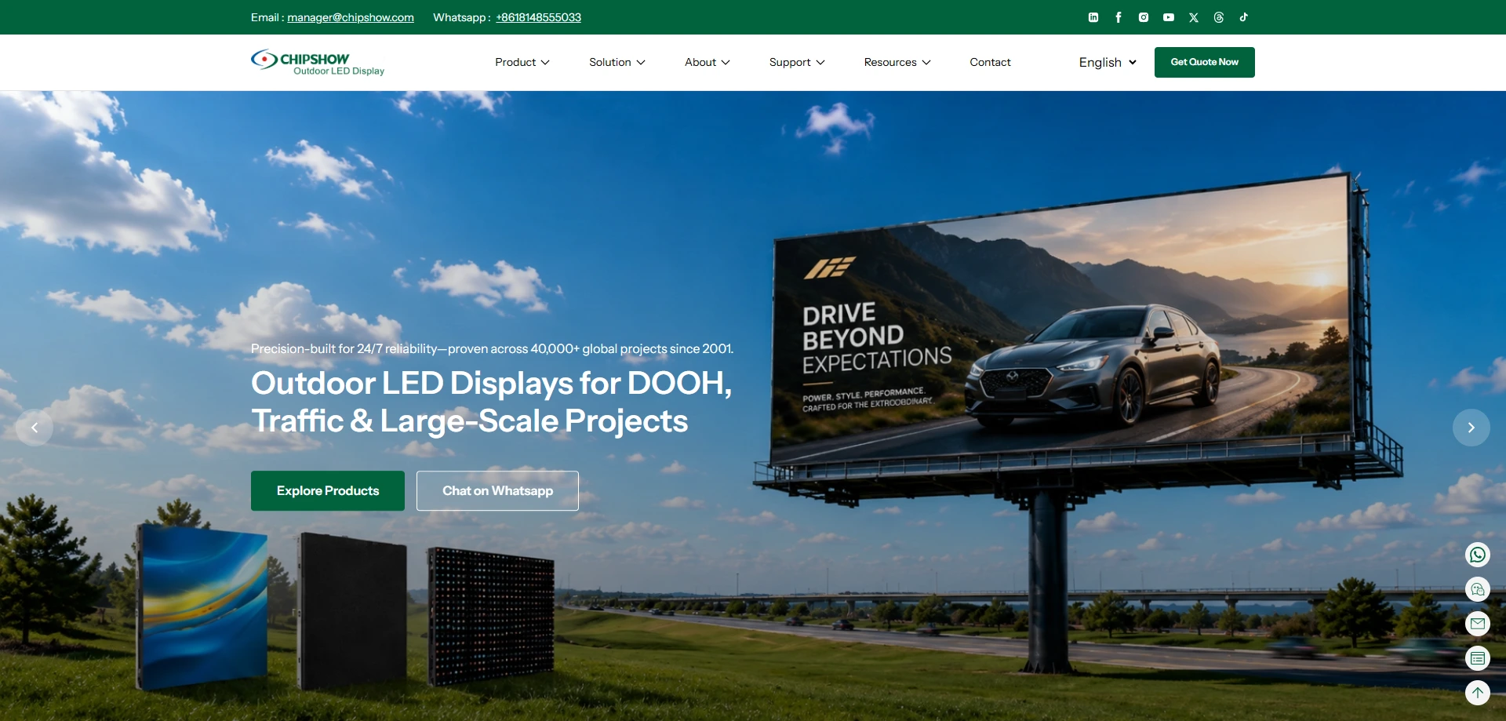
Task: Expand the Product dropdown menu
Action: point(522,62)
